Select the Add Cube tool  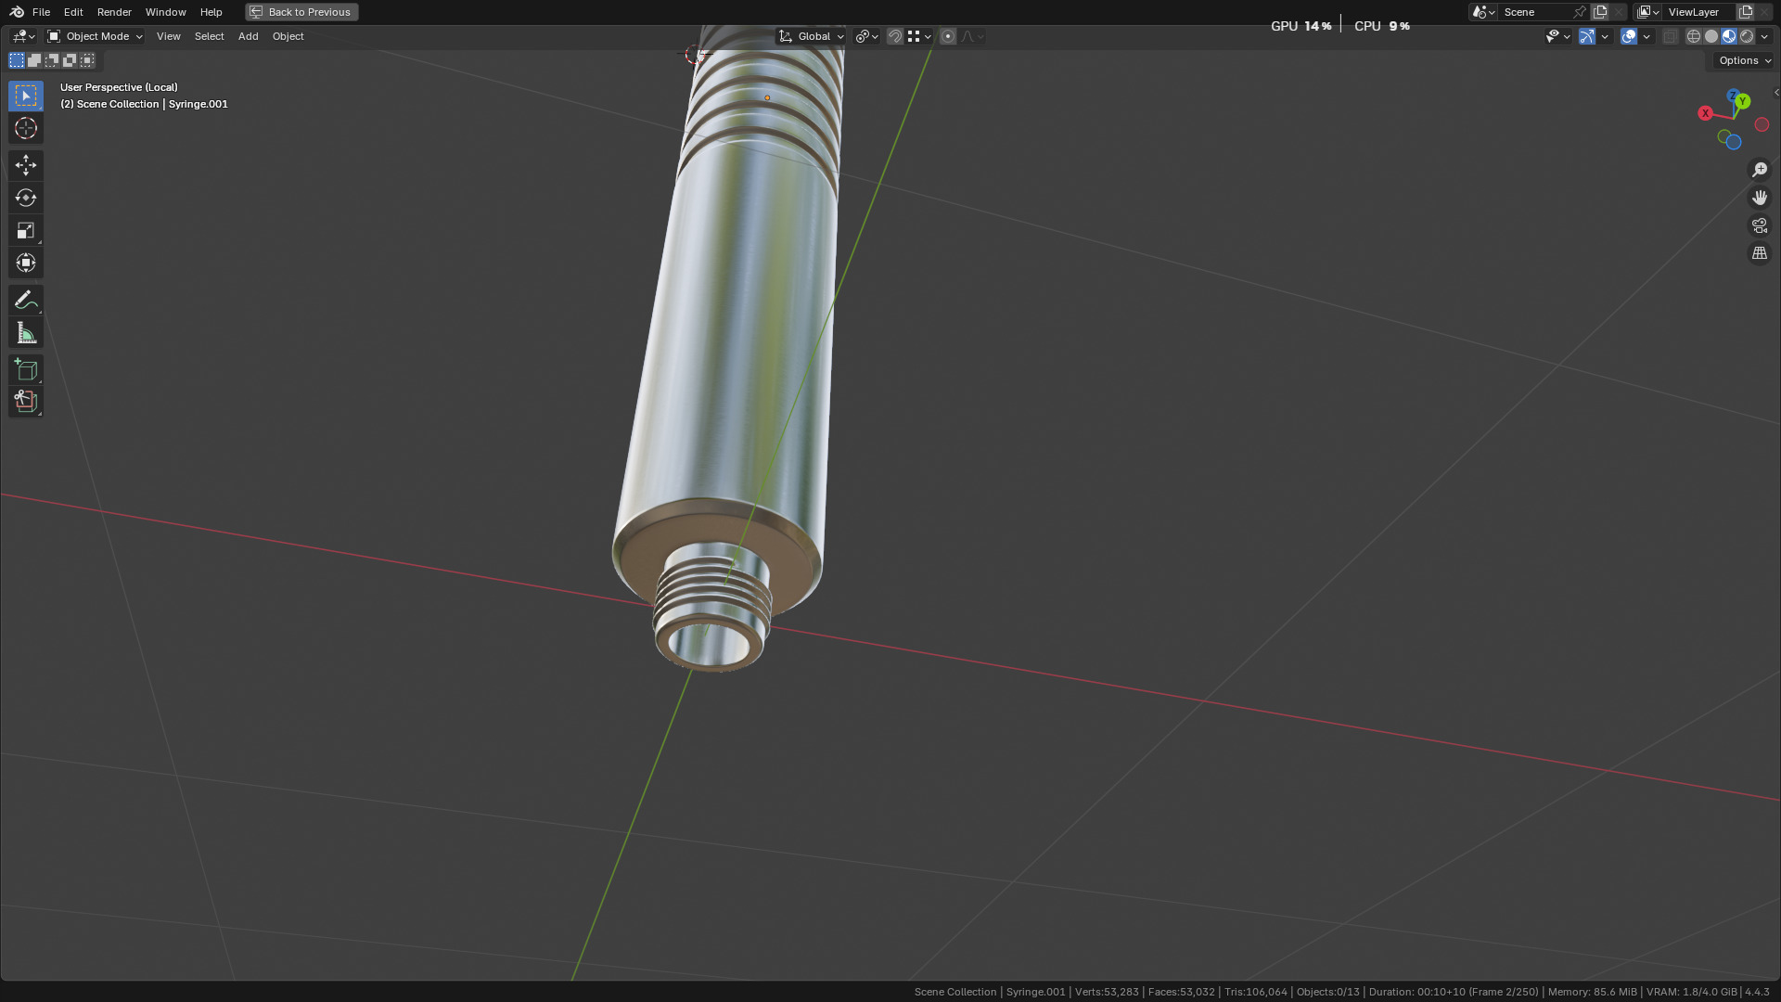pyautogui.click(x=26, y=369)
